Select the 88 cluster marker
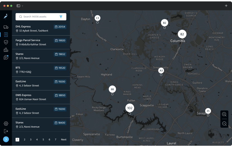 click(112, 89)
